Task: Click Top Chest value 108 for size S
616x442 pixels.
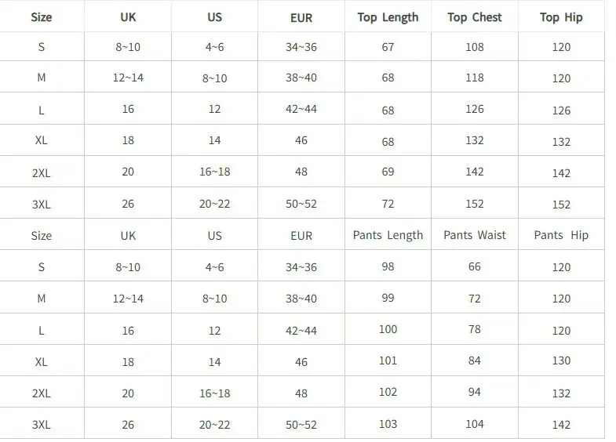Action: coord(475,47)
